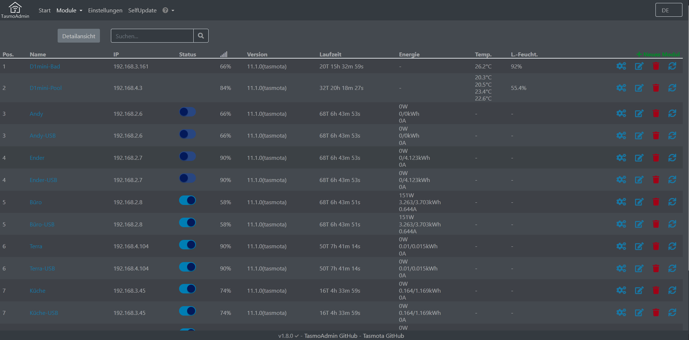Viewport: 689px width, 340px height.
Task: Open the D1mini-Pool device link
Action: point(46,88)
